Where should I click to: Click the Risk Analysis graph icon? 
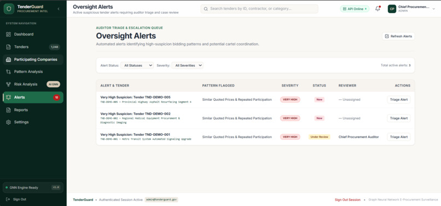point(8,84)
